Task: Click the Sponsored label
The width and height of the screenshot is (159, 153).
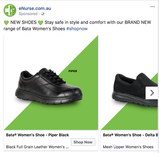Action: pos(28,14)
